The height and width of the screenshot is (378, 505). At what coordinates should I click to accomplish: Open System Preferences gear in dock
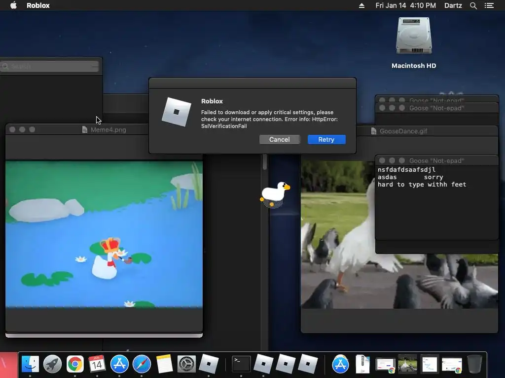[187, 364]
